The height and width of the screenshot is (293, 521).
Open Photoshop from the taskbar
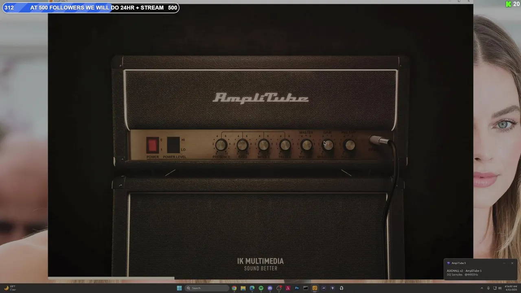(297, 288)
